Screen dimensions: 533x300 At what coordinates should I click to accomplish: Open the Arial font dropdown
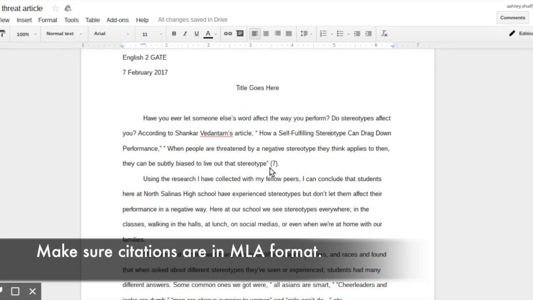click(x=111, y=34)
